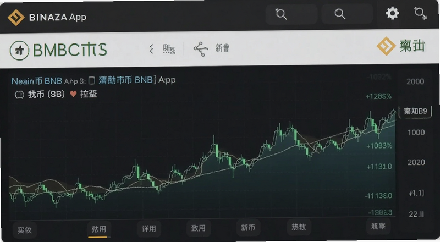Click the 22.II axis label
440x242 pixels.
[x=416, y=215]
